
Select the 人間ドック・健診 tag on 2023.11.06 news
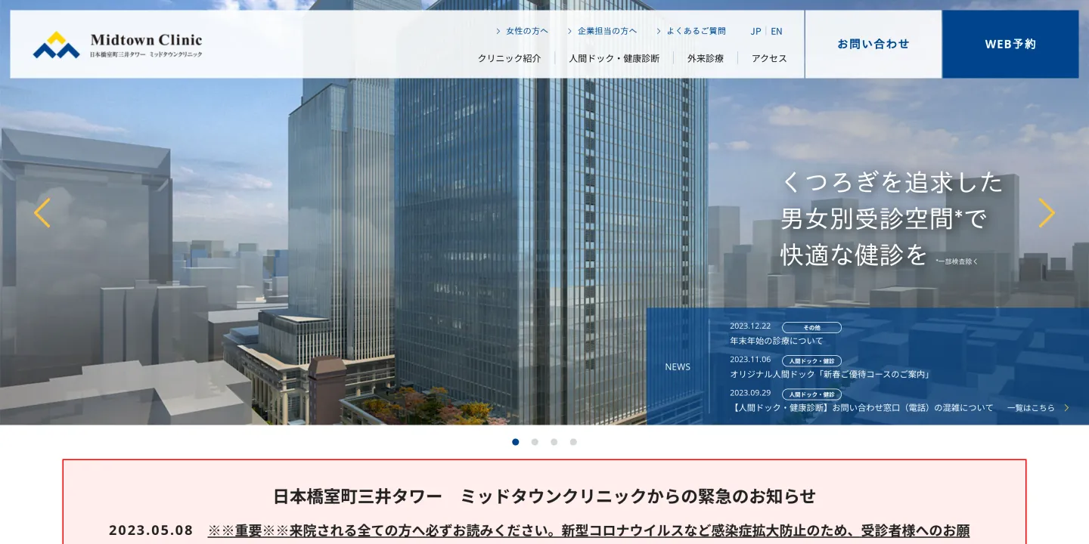[x=811, y=361]
